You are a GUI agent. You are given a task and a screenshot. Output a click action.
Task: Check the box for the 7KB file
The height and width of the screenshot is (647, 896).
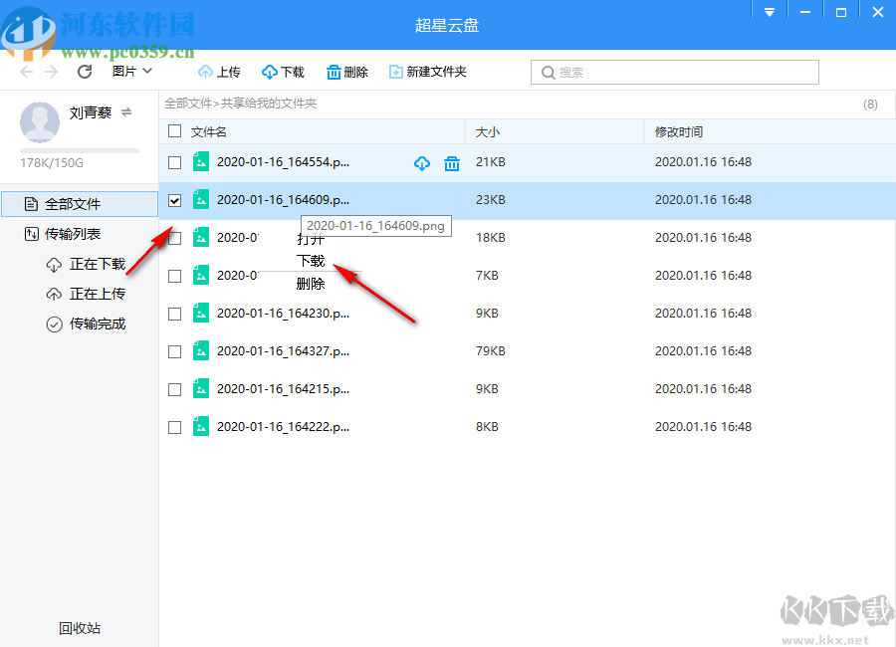pyautogui.click(x=175, y=276)
